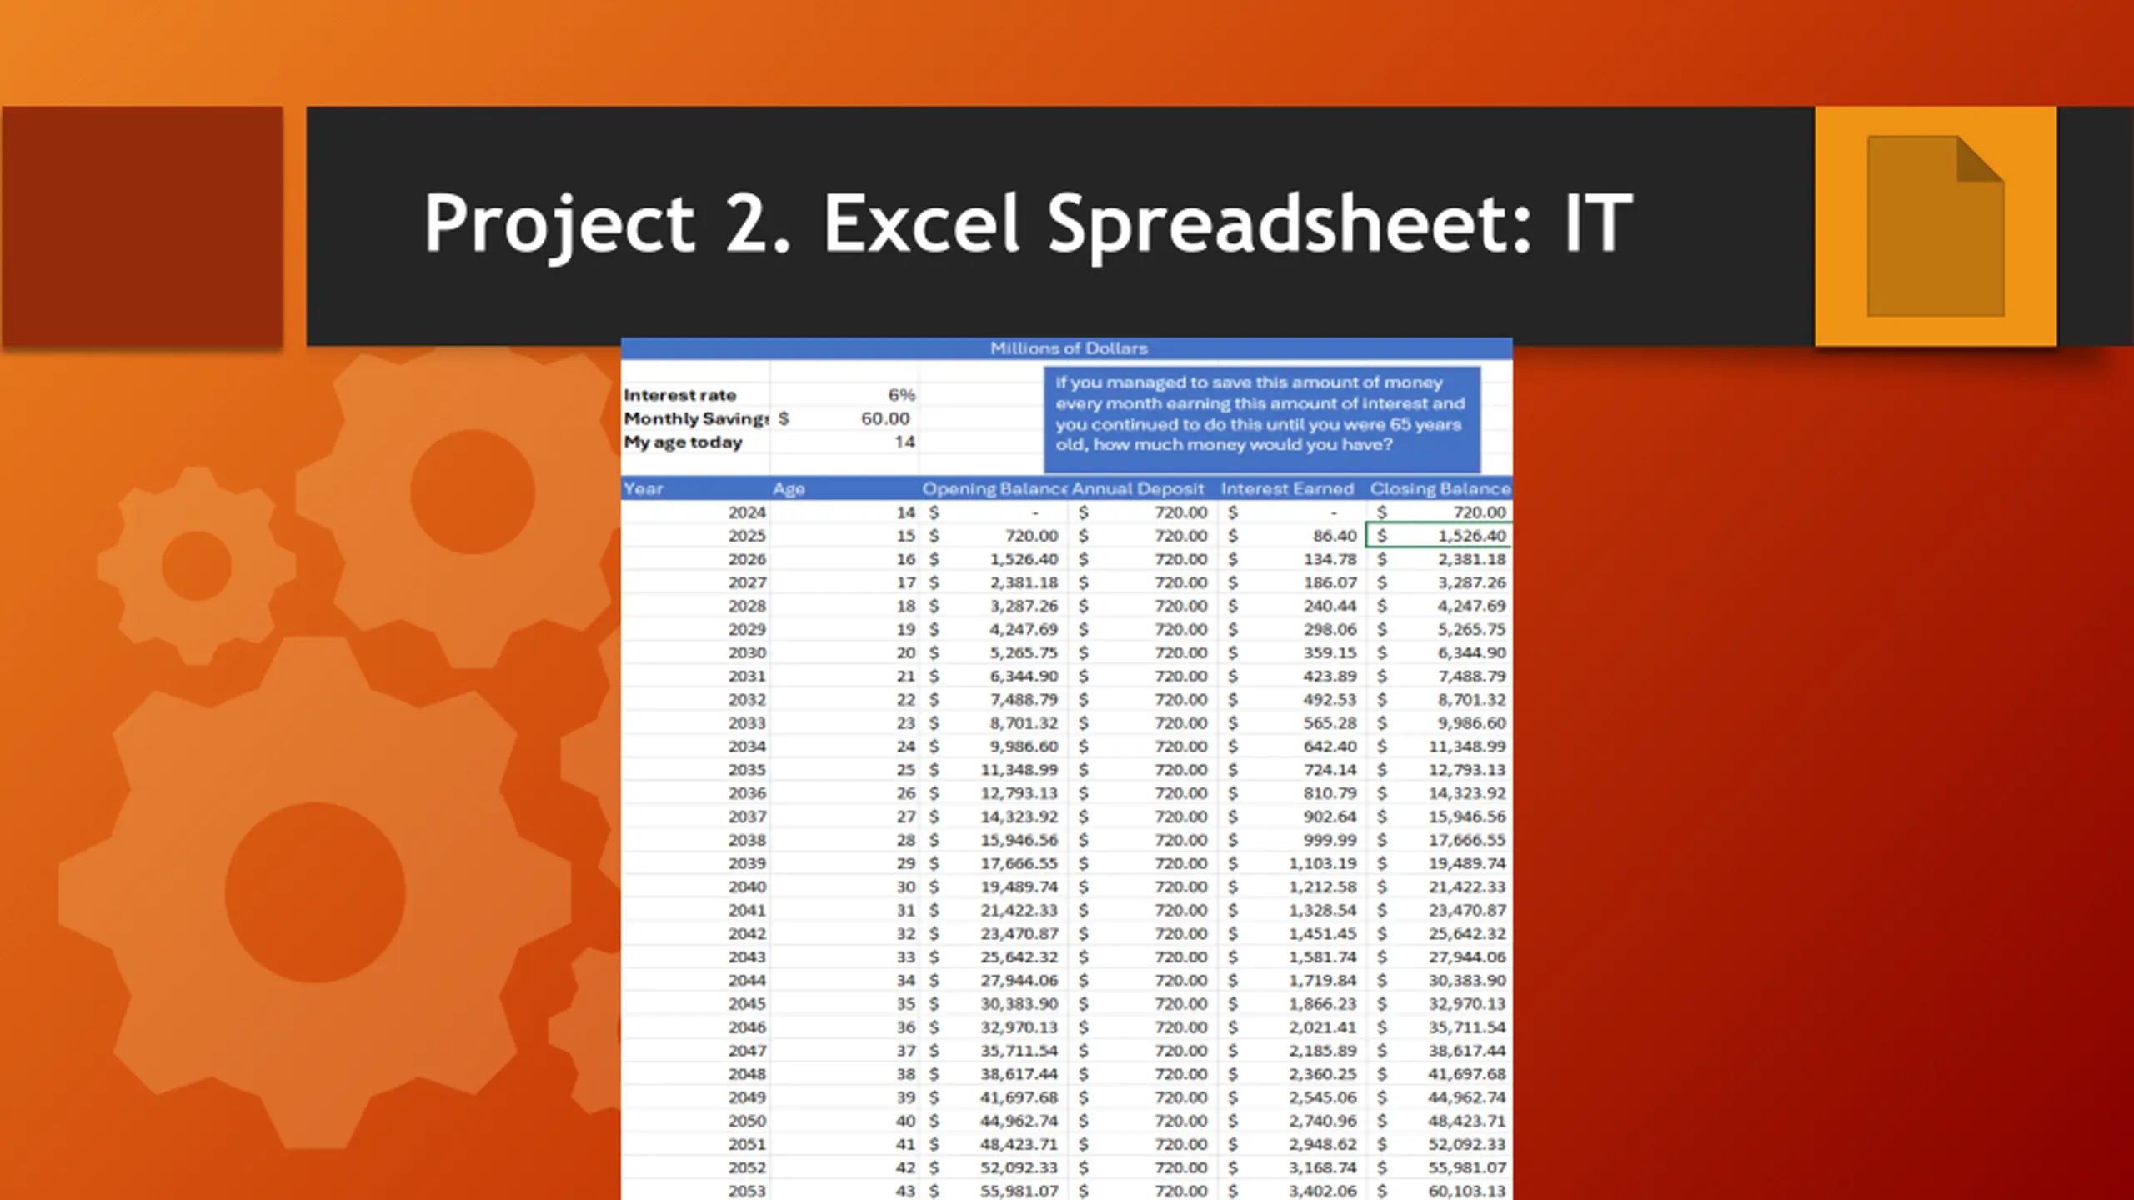Viewport: 2134px width, 1200px height.
Task: Click the large gear graphic
Action: pyautogui.click(x=315, y=892)
